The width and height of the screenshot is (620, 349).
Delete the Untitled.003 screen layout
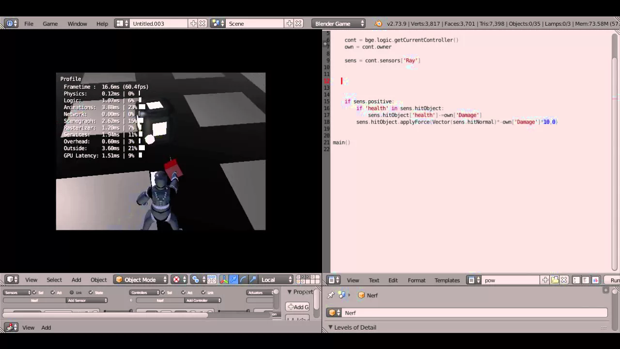[202, 23]
